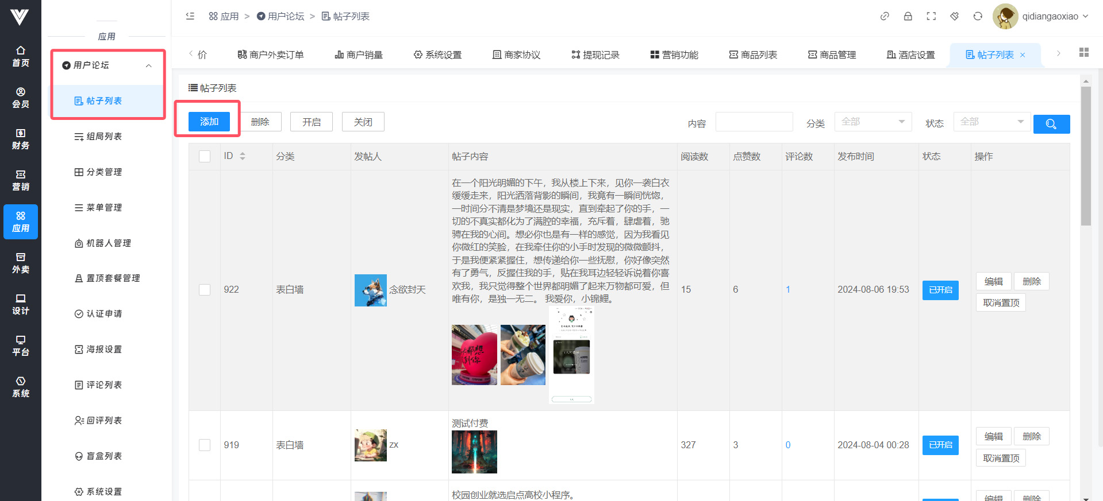The height and width of the screenshot is (501, 1103).
Task: Open the tab grid view icon
Action: coord(1083,53)
